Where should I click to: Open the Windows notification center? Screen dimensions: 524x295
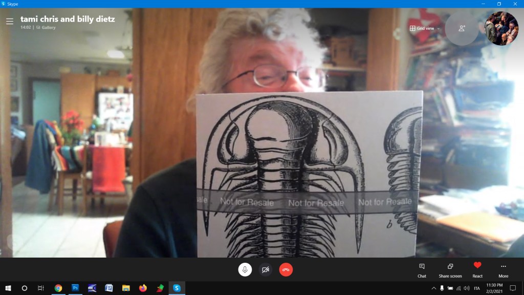pyautogui.click(x=513, y=288)
